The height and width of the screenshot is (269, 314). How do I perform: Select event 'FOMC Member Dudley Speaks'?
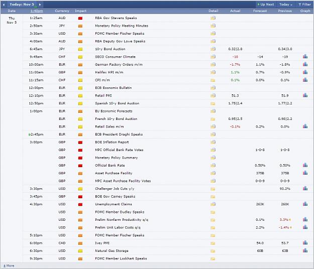(x=120, y=212)
